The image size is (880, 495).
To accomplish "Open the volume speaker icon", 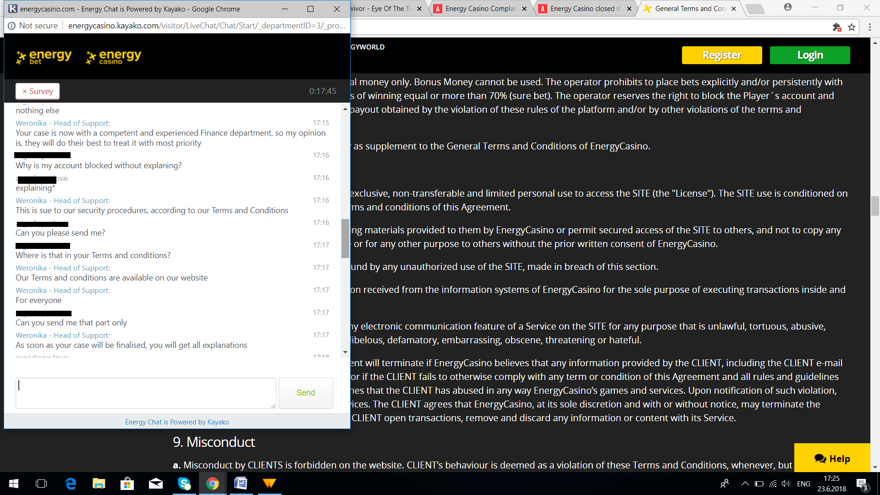I will (x=786, y=484).
